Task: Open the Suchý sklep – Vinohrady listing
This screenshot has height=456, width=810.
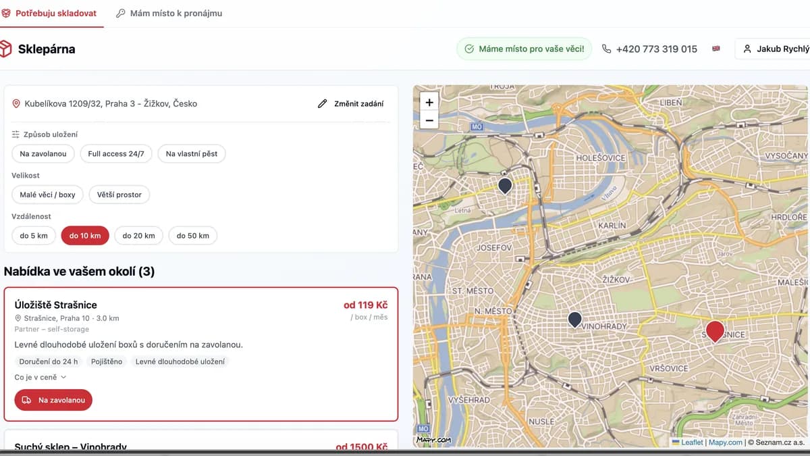Action: point(71,447)
